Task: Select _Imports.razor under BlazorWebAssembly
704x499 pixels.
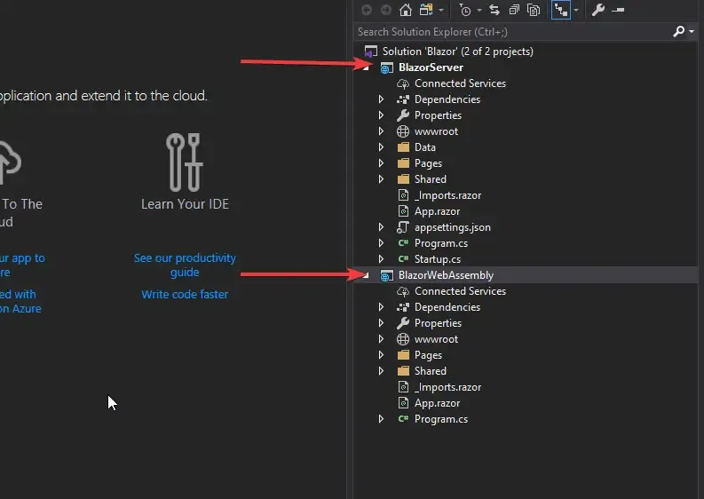Action: click(x=447, y=387)
